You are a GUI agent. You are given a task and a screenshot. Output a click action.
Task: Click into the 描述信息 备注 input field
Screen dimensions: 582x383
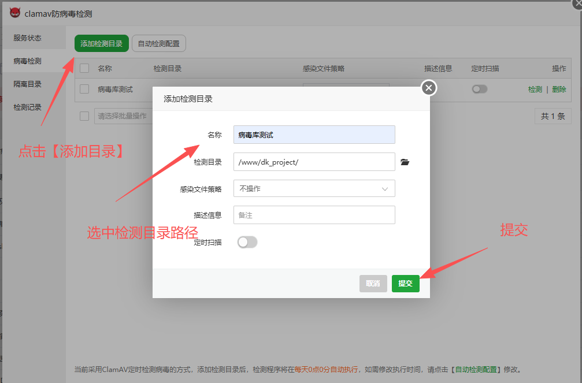click(x=314, y=215)
